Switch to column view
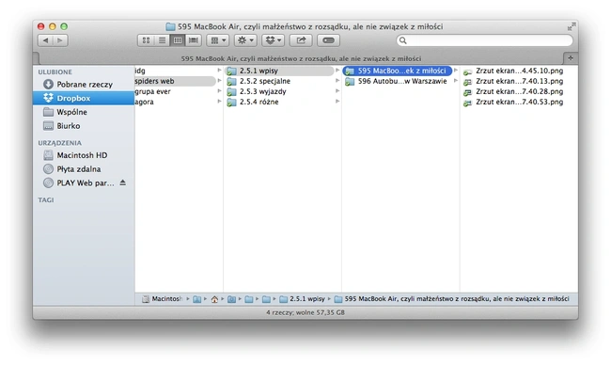 (x=178, y=40)
